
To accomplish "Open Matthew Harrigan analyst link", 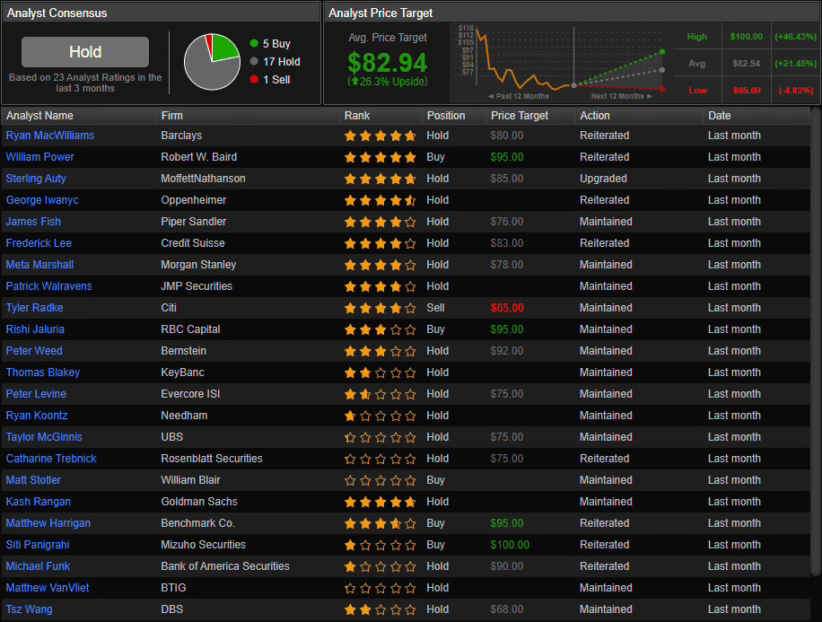I will [48, 522].
